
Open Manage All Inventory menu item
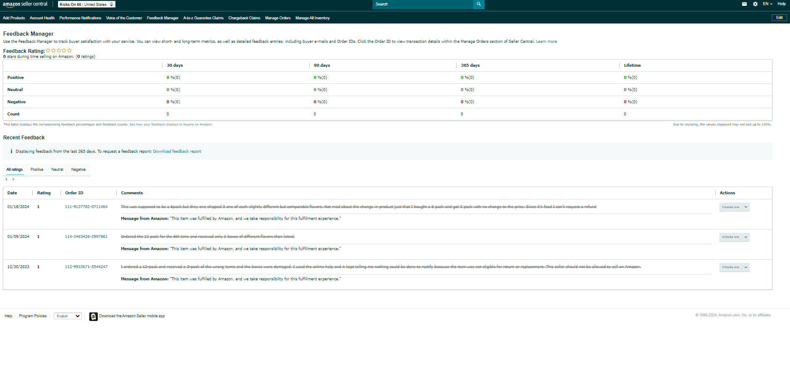[312, 18]
